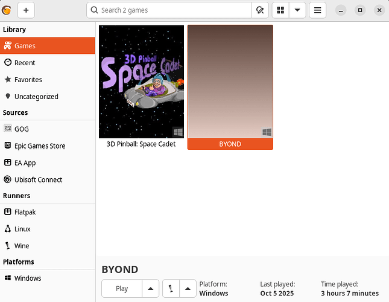Open Ubisoft Connect source

pyautogui.click(x=38, y=180)
